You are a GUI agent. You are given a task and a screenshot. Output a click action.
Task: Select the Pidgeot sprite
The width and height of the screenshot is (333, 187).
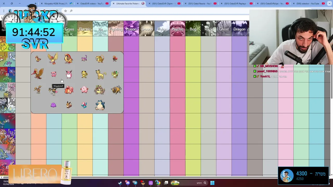68,59
